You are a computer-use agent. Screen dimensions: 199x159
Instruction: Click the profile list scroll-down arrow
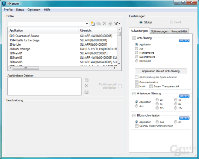click(x=119, y=64)
